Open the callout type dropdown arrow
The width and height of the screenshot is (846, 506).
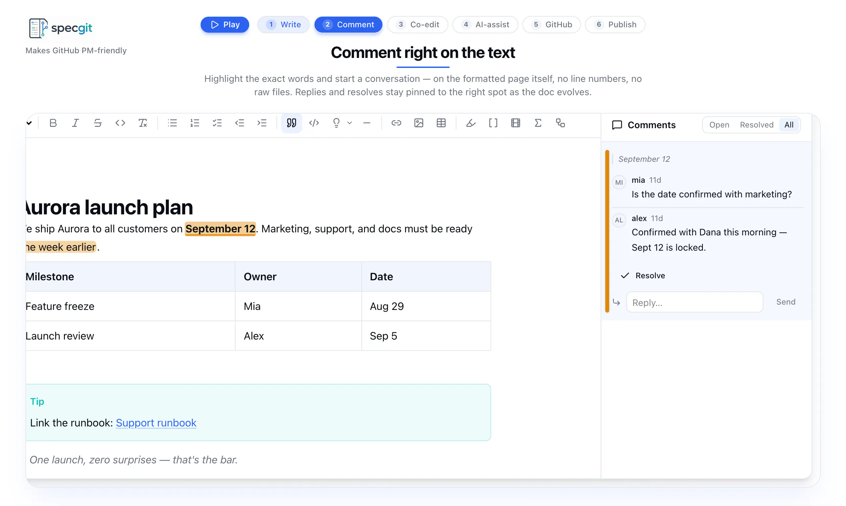pos(350,123)
